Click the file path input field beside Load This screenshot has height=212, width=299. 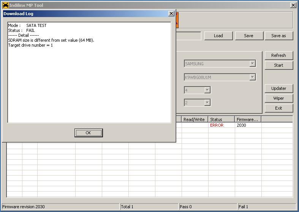click(x=188, y=36)
